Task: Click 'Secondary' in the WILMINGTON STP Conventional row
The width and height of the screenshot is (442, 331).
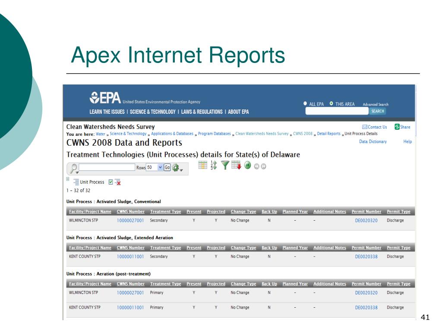Action: pos(159,220)
